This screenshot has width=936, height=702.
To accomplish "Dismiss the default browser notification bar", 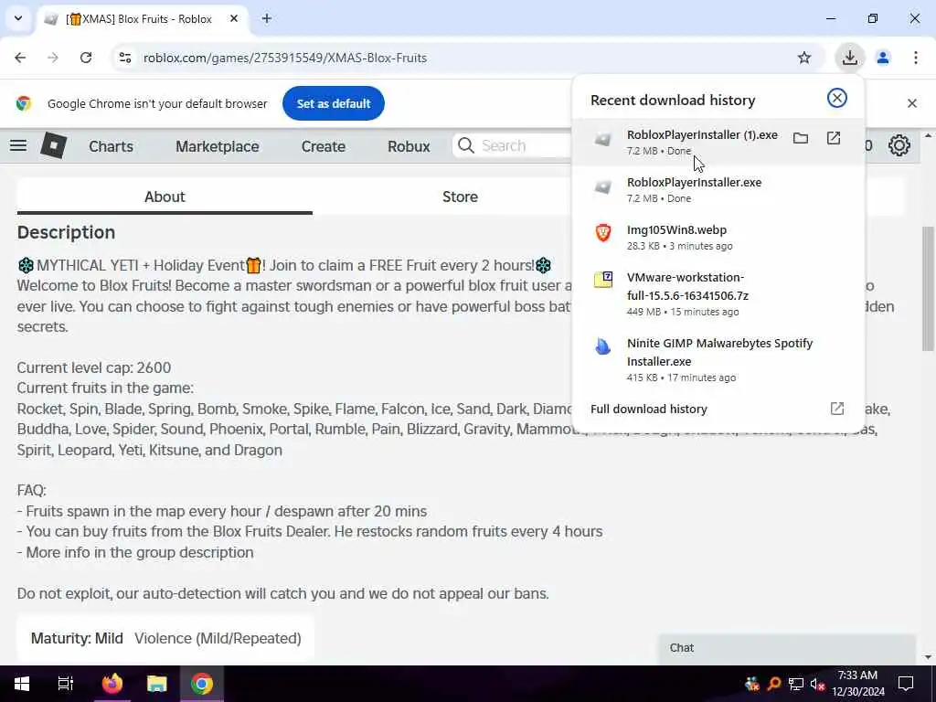I will click(911, 103).
